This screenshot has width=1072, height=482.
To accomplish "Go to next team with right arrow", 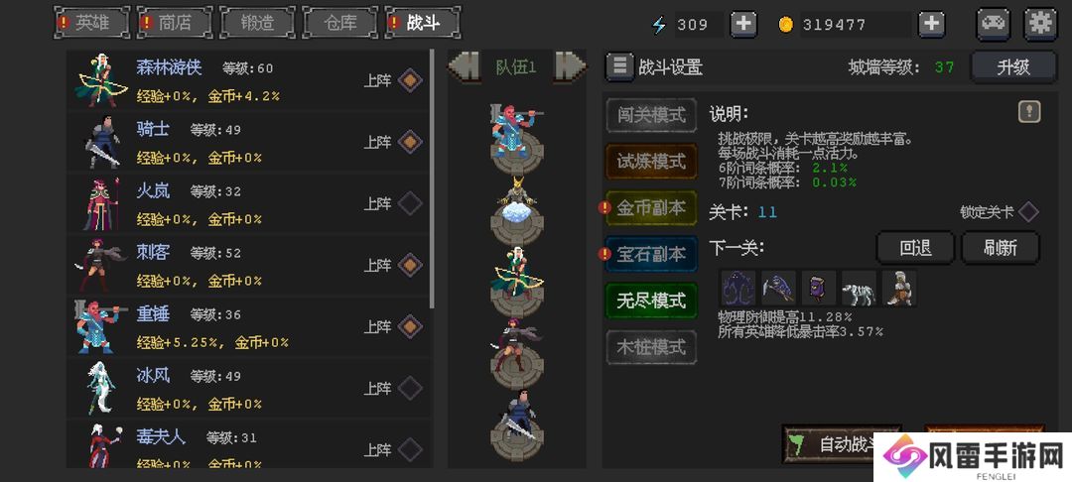I will click(x=570, y=66).
